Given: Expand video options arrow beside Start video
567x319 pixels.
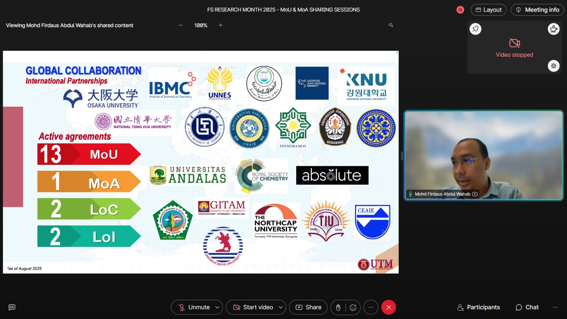Looking at the screenshot, I should [x=281, y=307].
